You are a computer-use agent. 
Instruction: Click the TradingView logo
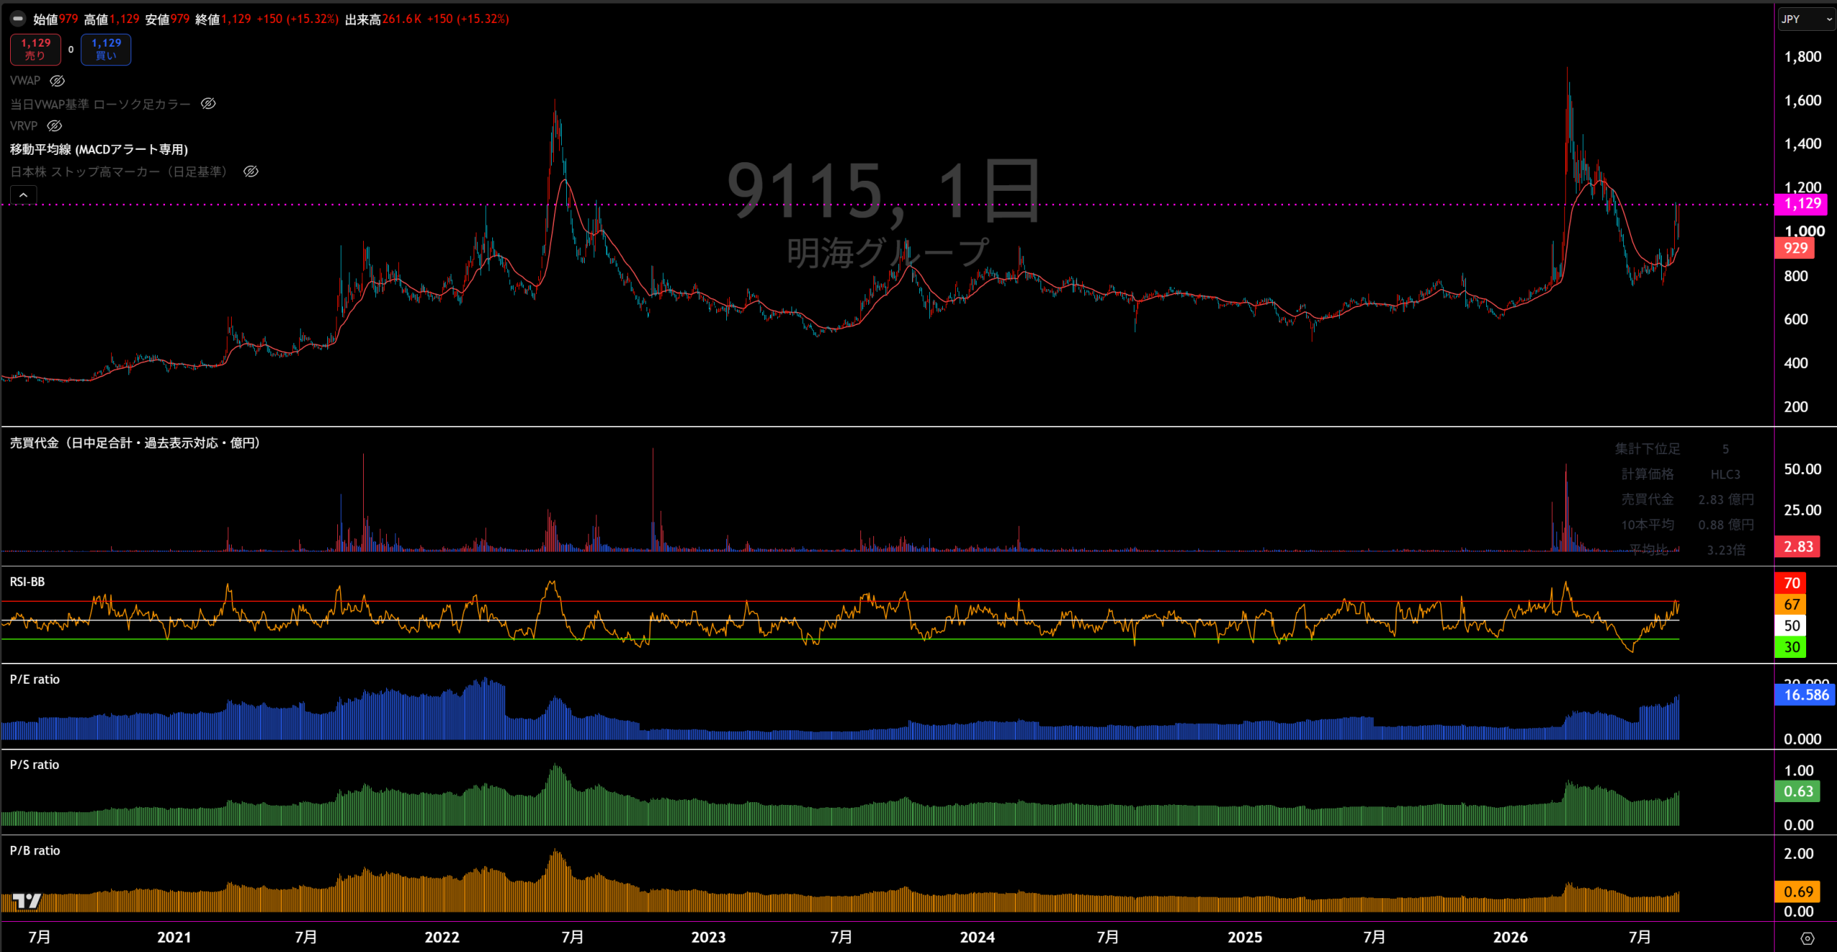(27, 900)
